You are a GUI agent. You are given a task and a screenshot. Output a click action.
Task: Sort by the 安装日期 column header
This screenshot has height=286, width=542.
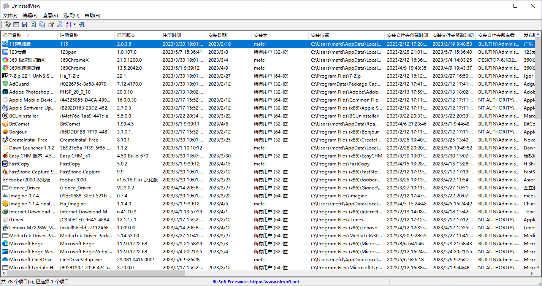tap(228, 35)
